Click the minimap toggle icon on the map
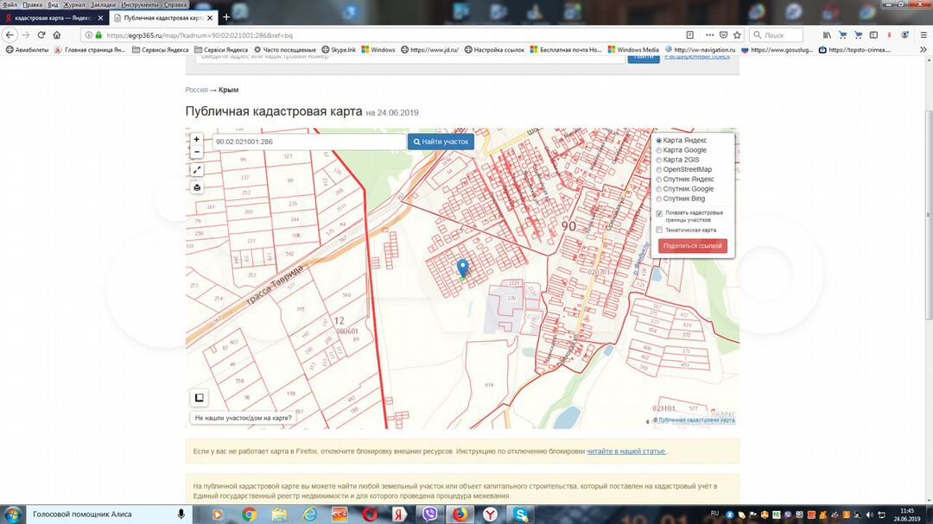The width and height of the screenshot is (933, 524). pyautogui.click(x=199, y=398)
